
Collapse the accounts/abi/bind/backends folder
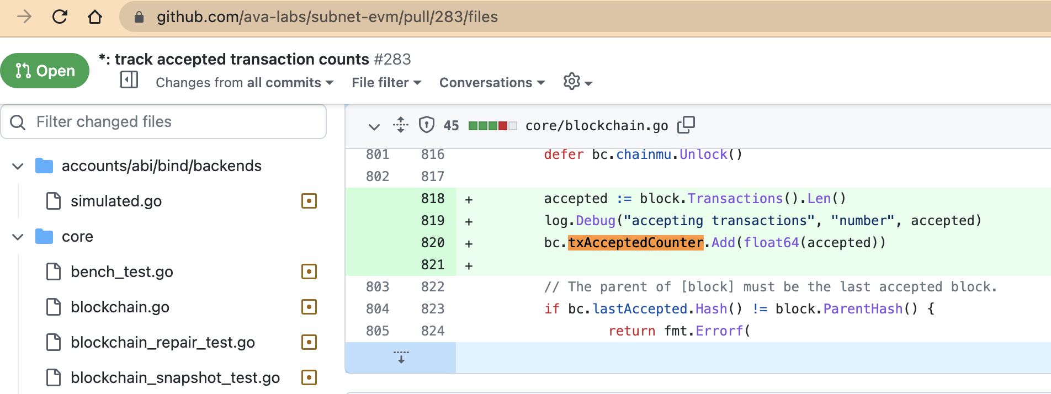18,166
